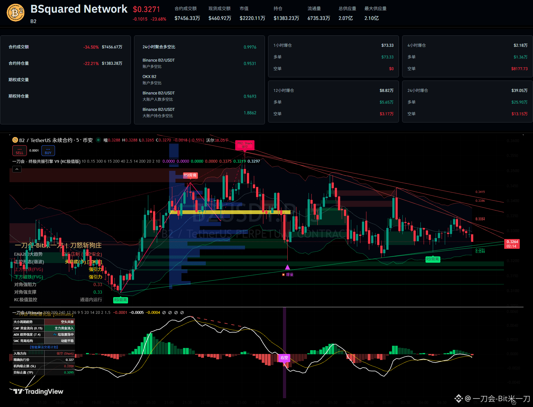Click the 4小时爆仓 total $2.18万
The height and width of the screenshot is (407, 533).
[520, 45]
